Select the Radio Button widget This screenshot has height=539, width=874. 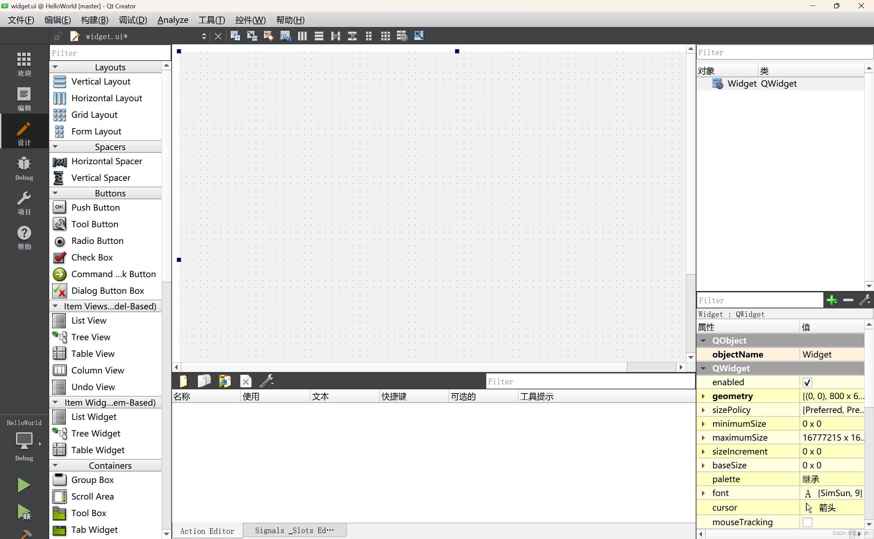pos(97,240)
